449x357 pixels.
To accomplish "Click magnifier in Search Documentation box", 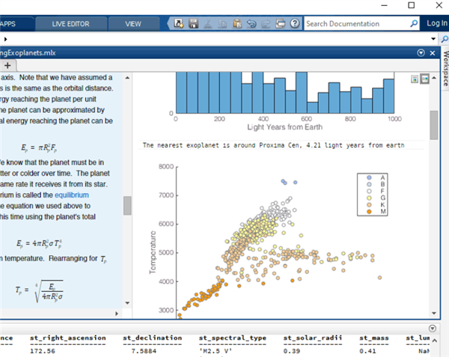I will 414,23.
